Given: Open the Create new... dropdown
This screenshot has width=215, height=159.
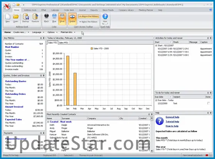Looking at the screenshot, I should (x=21, y=32).
